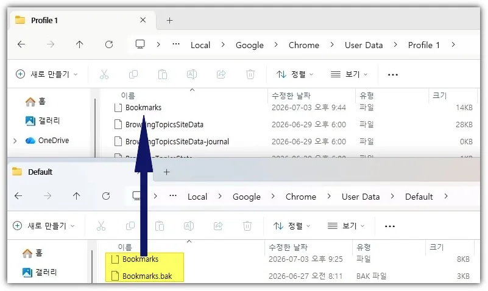The height and width of the screenshot is (291, 488).
Task: Click Paste icon in Profile 1 toolbar
Action: click(x=163, y=75)
